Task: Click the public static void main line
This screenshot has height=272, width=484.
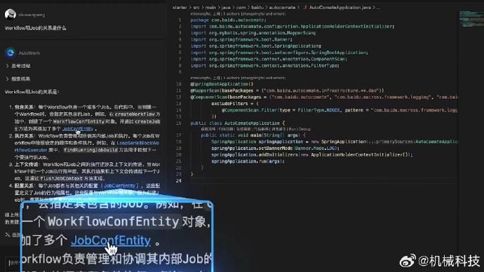Action: pyautogui.click(x=253, y=135)
